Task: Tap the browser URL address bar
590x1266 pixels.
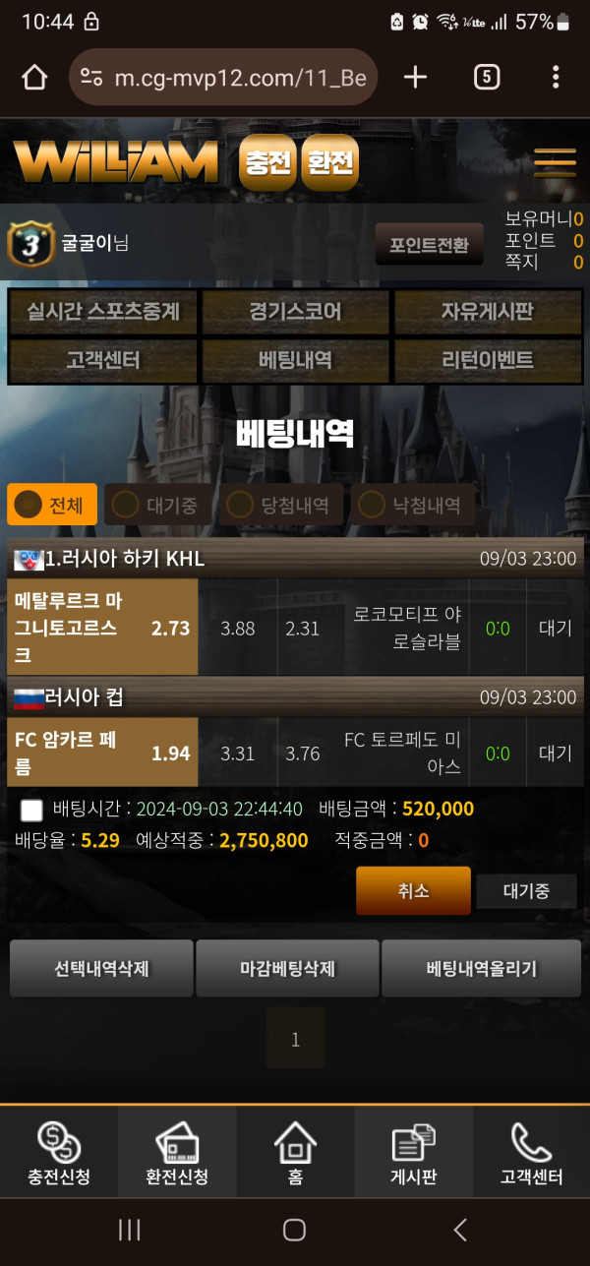Action: tap(223, 78)
